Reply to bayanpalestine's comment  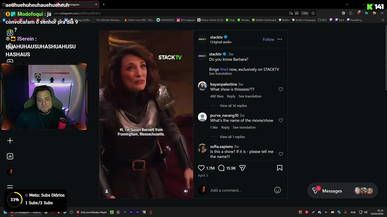231,96
